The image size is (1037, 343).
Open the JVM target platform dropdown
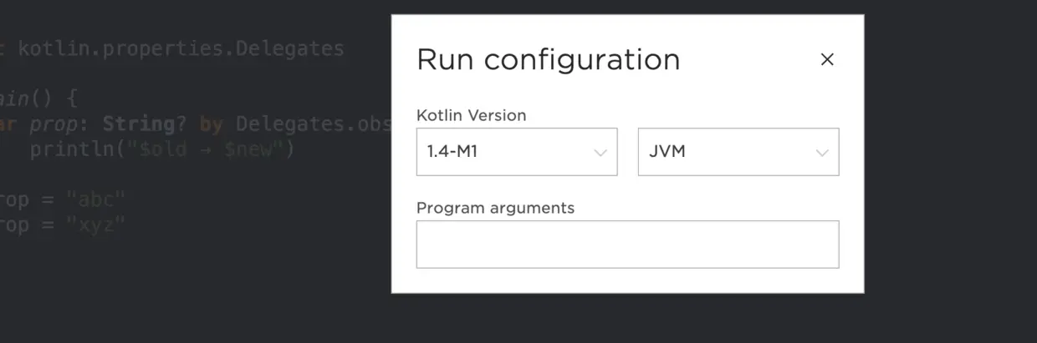pos(738,152)
